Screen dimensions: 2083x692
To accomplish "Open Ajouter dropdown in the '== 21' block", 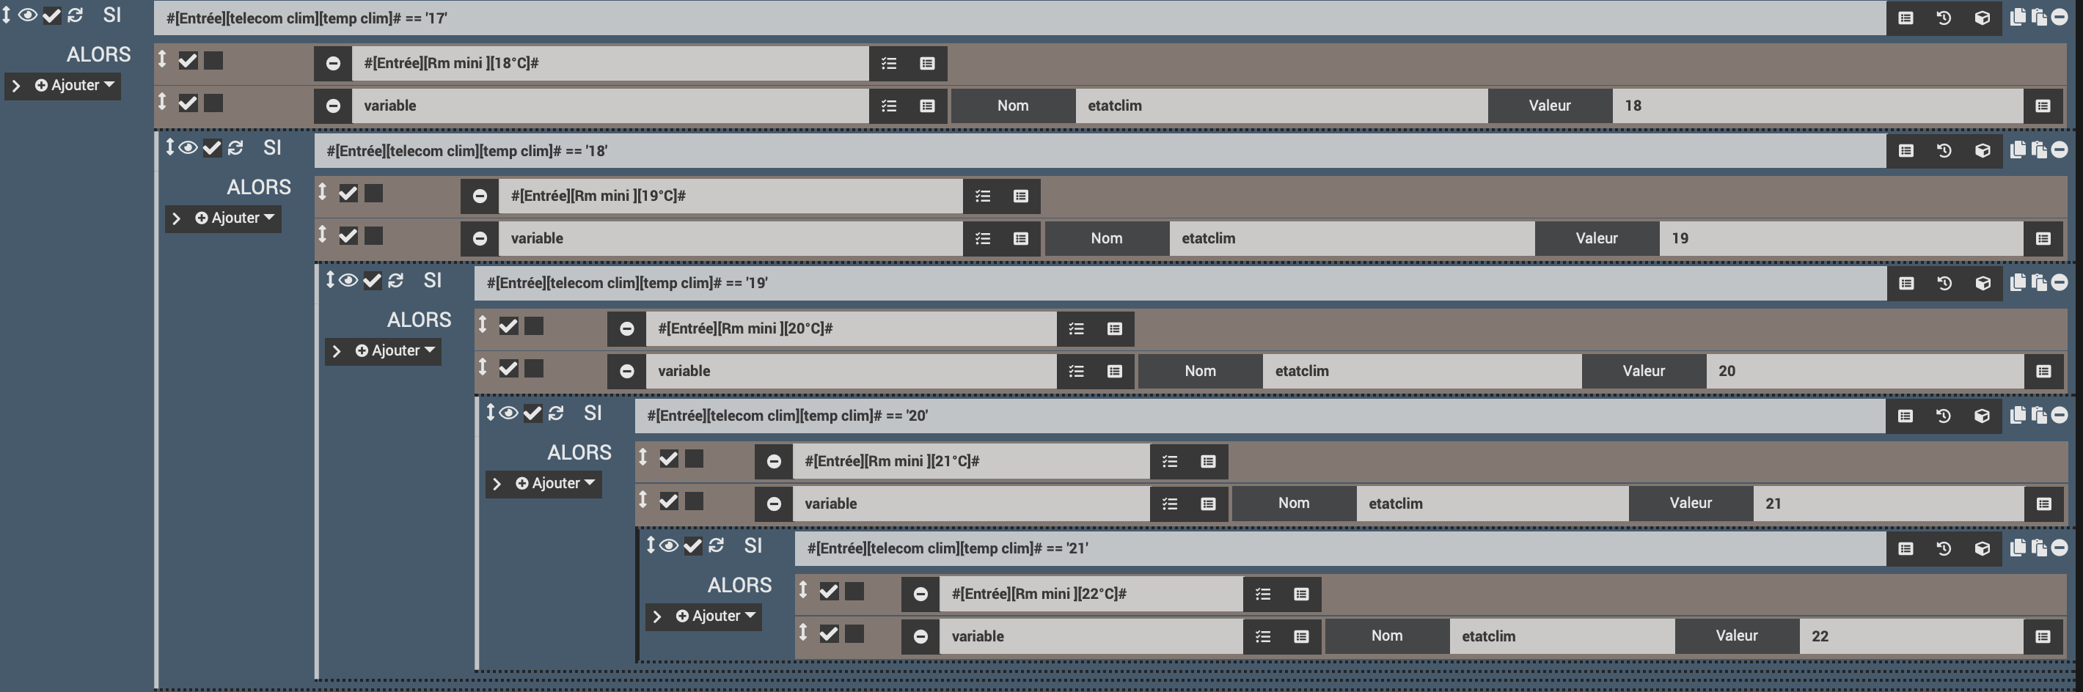I will pos(717,616).
